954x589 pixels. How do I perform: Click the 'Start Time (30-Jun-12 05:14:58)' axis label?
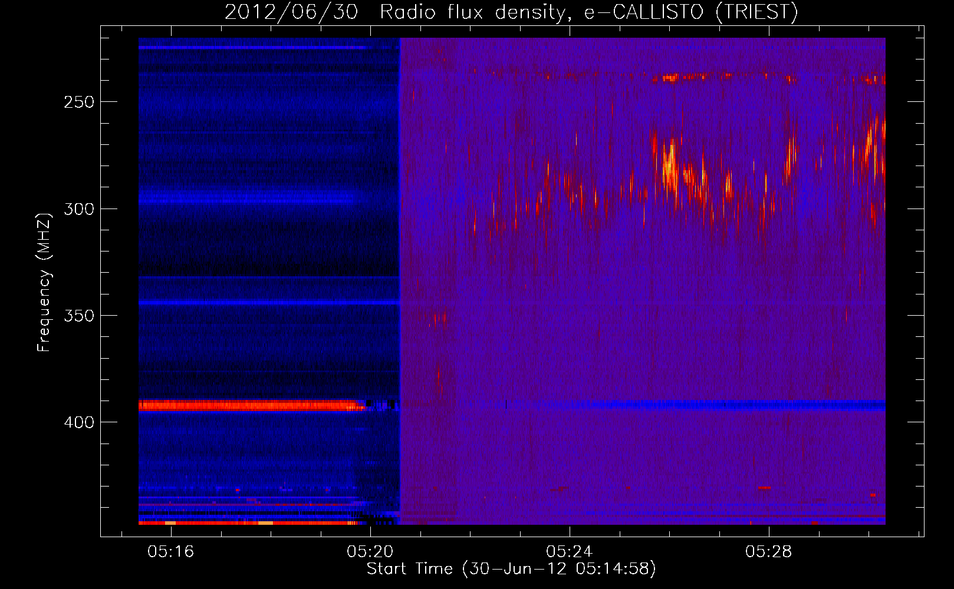[511, 569]
